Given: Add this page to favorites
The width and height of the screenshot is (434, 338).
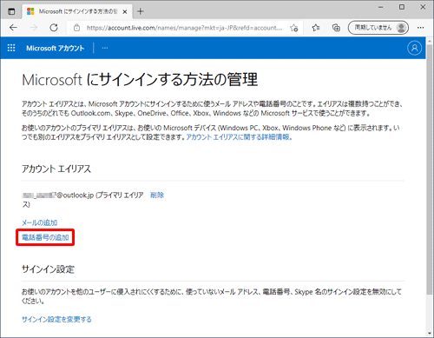Looking at the screenshot, I should pyautogui.click(x=294, y=28).
